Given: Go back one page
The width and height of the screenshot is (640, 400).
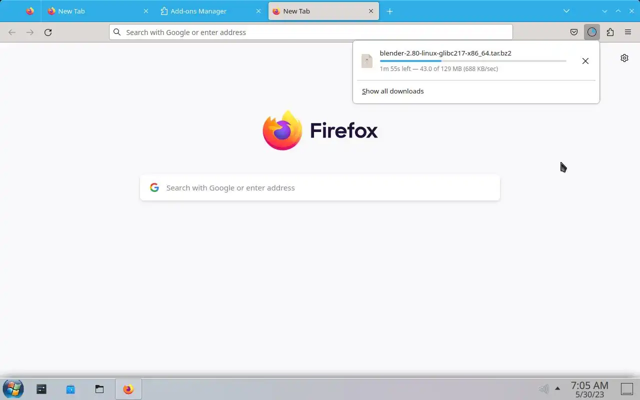Looking at the screenshot, I should point(12,32).
